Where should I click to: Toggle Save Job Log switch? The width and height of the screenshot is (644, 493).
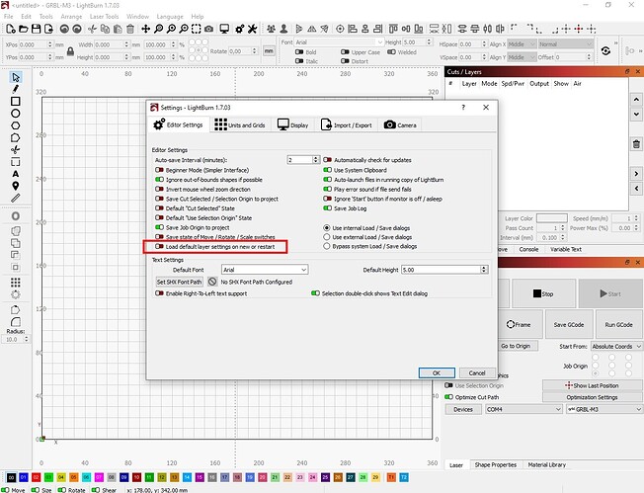point(327,208)
